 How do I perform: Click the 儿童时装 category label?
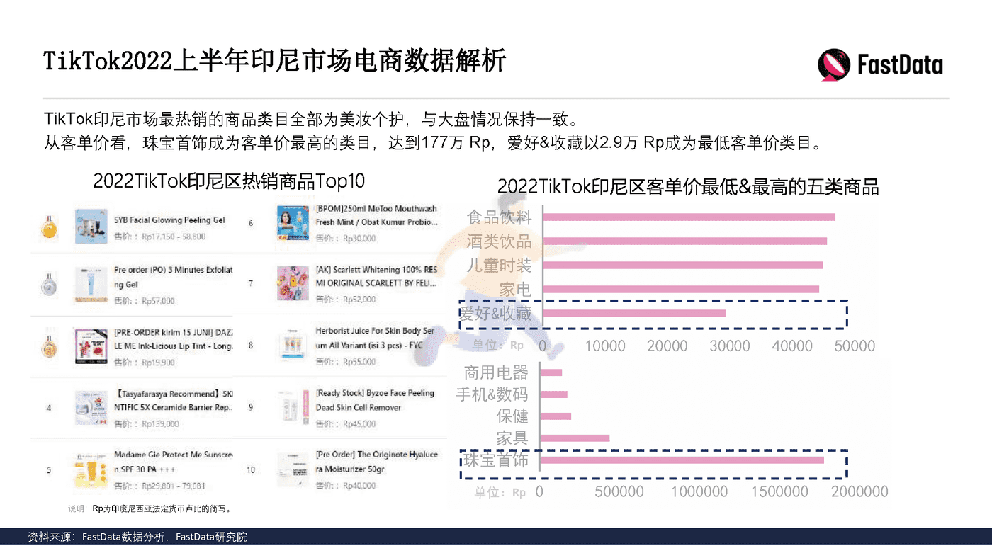500,265
